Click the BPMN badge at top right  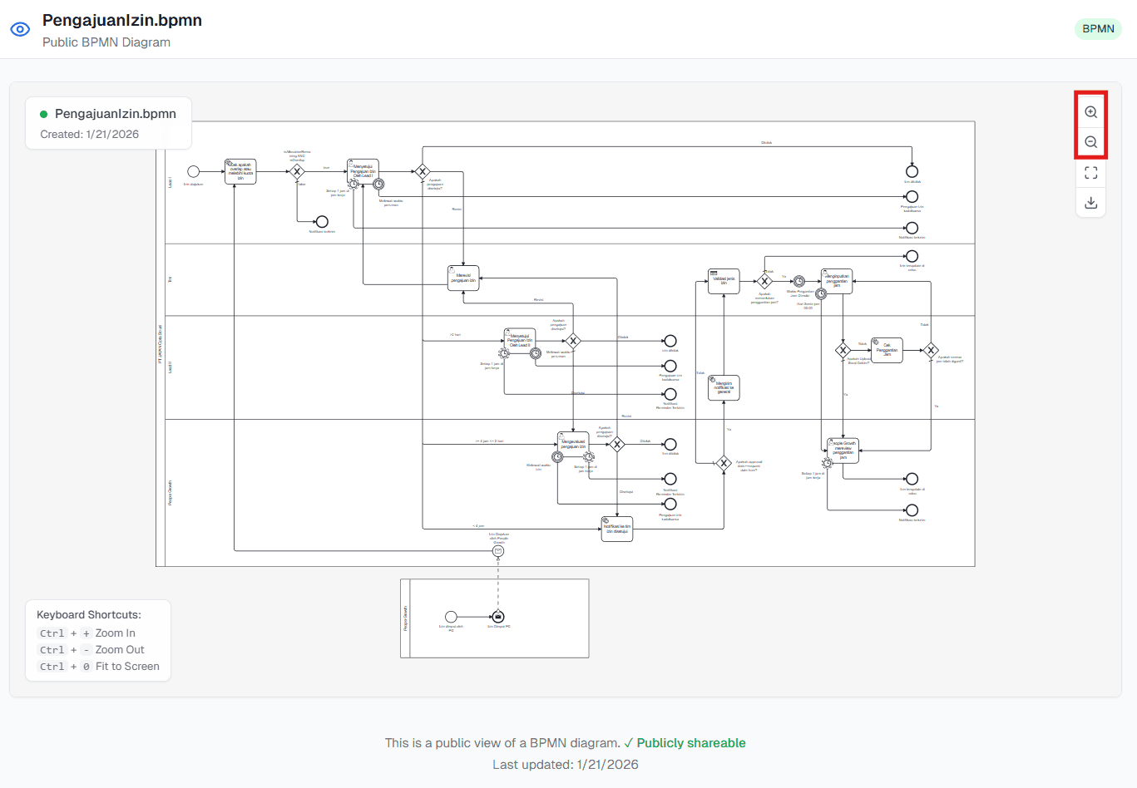tap(1098, 28)
